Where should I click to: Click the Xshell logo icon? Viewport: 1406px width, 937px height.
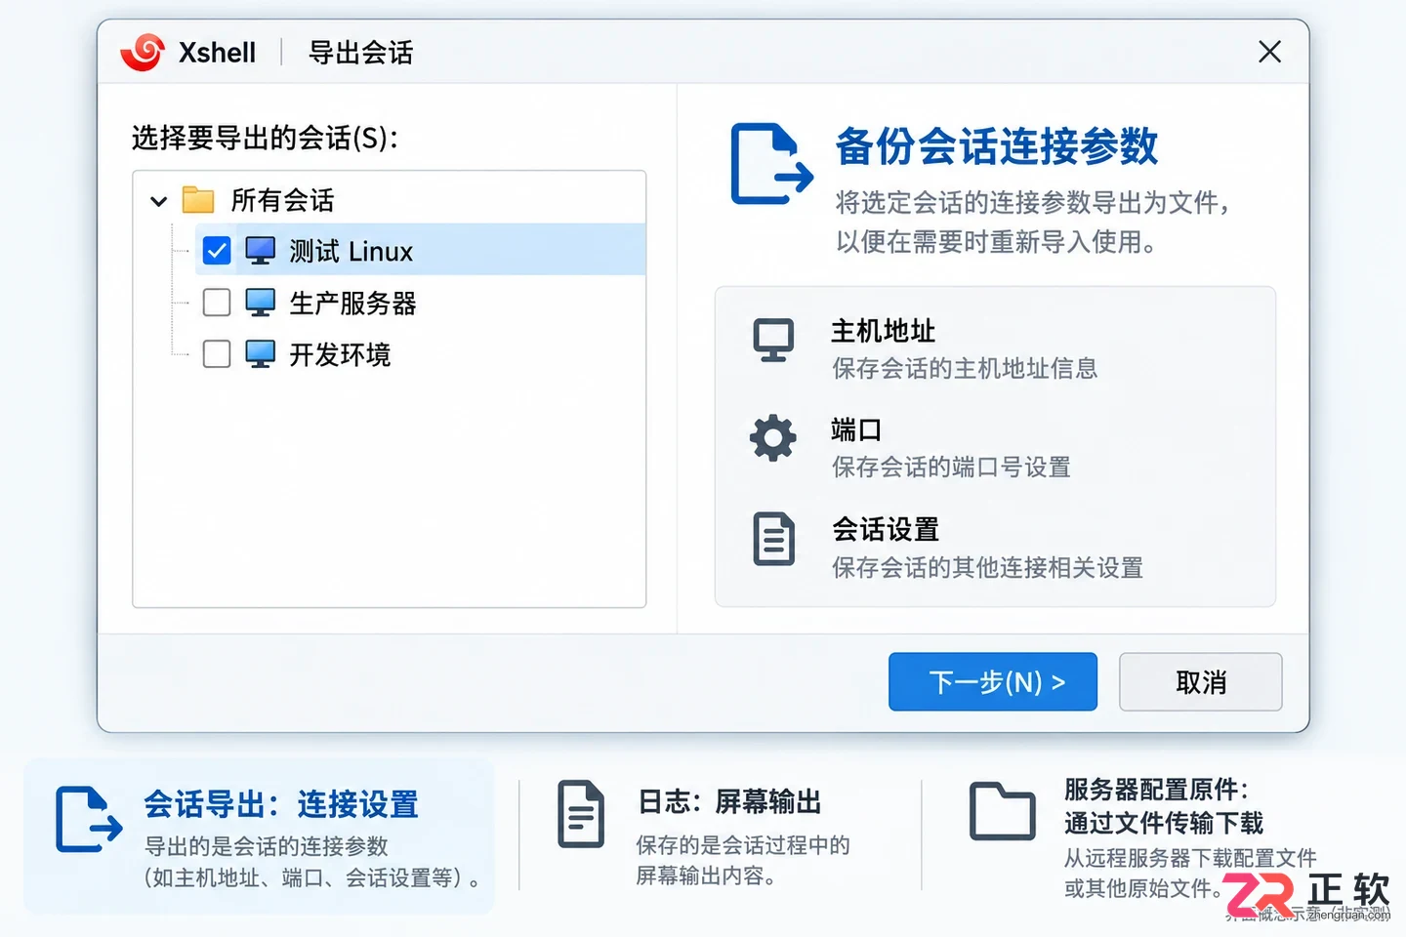[x=143, y=52]
